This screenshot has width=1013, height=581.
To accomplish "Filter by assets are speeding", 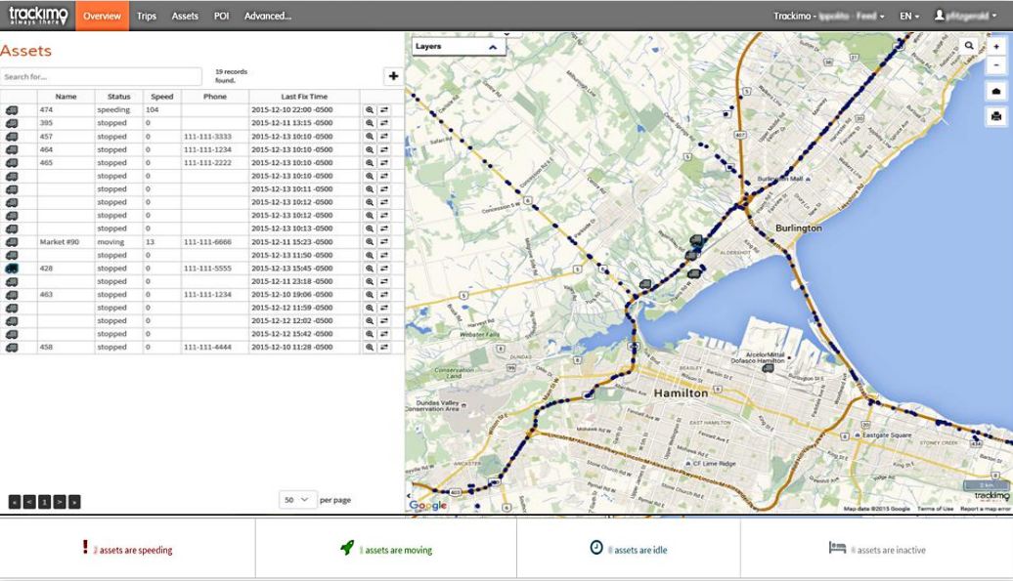I will (x=127, y=550).
